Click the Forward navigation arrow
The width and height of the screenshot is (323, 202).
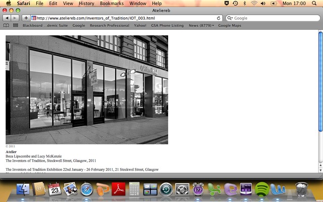[15, 18]
